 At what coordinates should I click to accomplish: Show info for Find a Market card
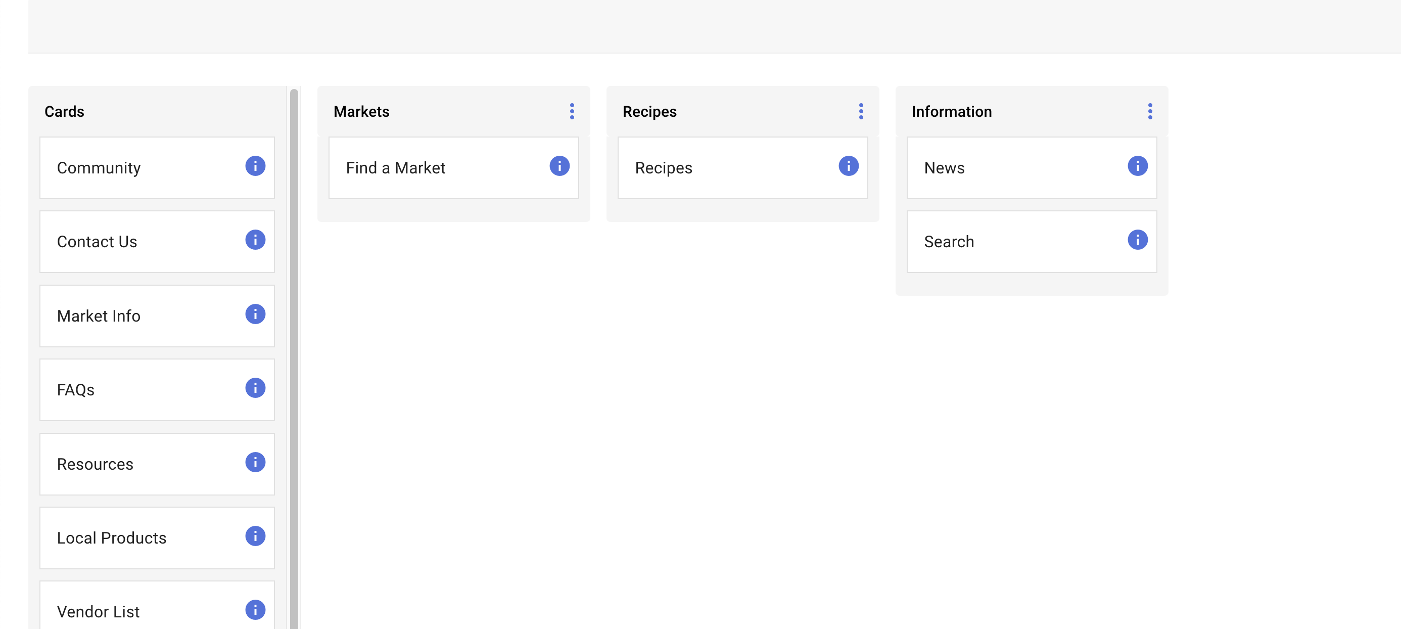559,166
